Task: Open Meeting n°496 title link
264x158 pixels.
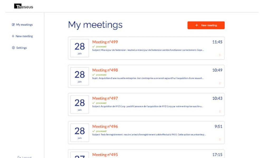Action: point(105,126)
